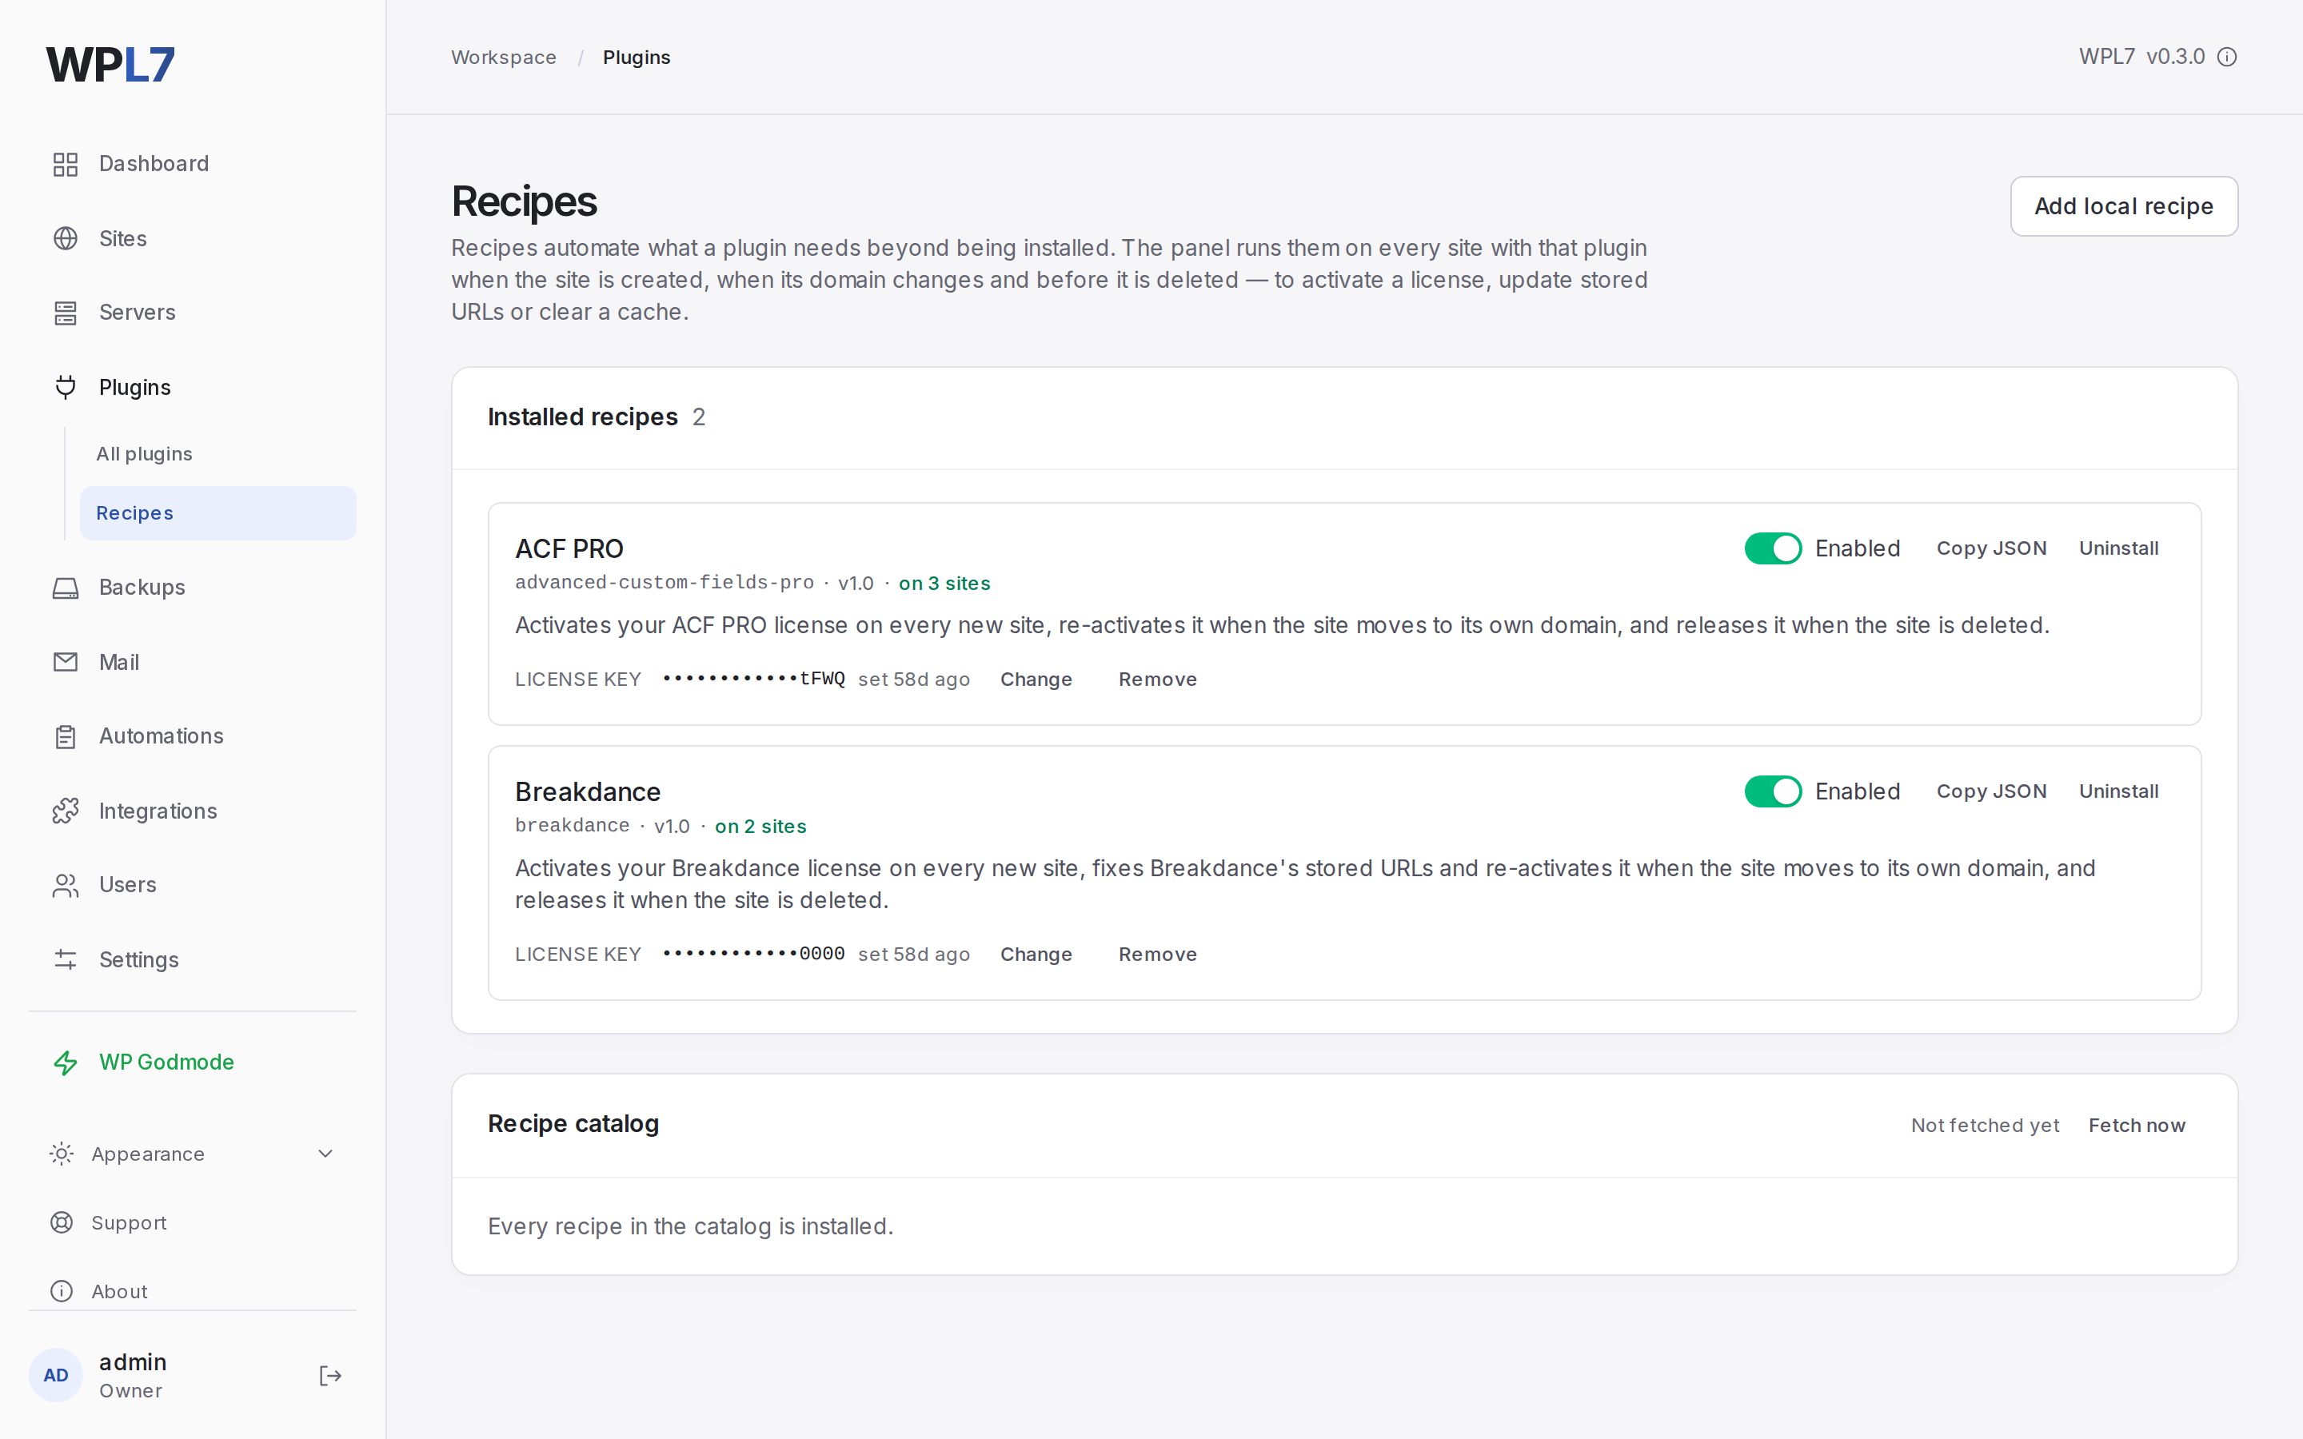Viewport: 2303px width, 1439px height.
Task: Go to Sites in the sidebar
Action: click(x=192, y=238)
